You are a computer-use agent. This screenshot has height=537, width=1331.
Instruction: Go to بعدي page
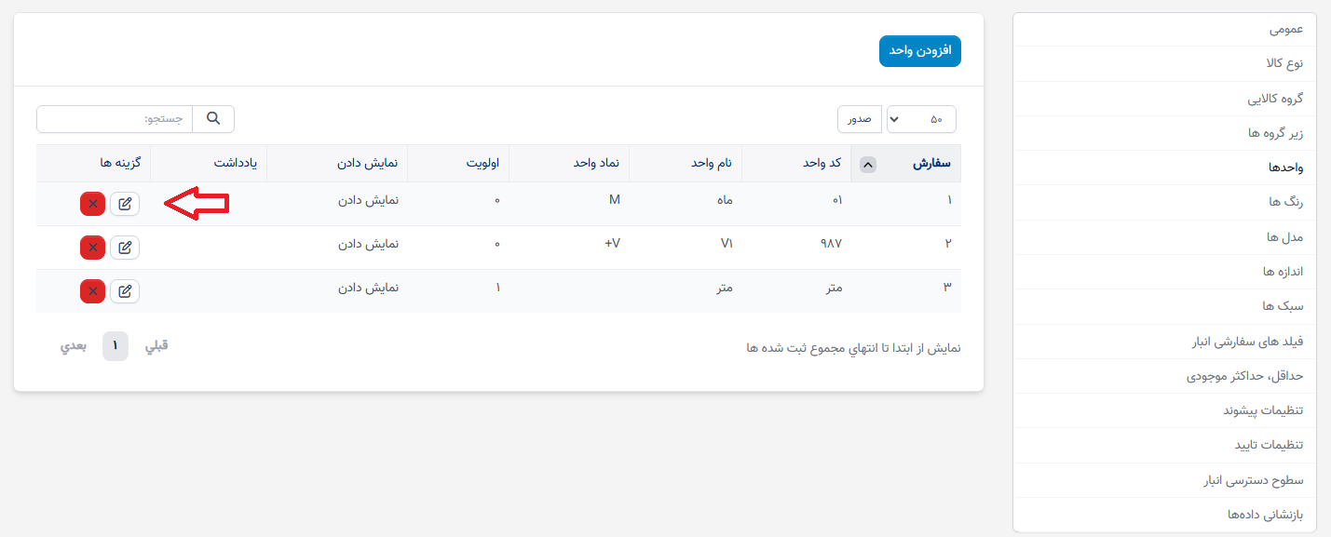coord(75,345)
